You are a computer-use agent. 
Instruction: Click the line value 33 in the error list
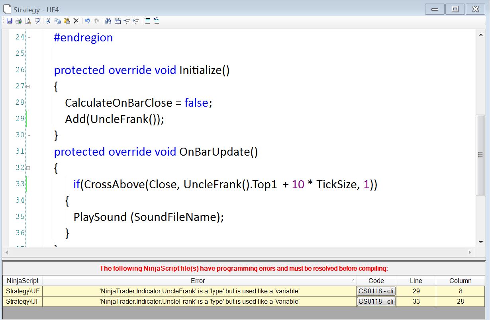point(416,302)
